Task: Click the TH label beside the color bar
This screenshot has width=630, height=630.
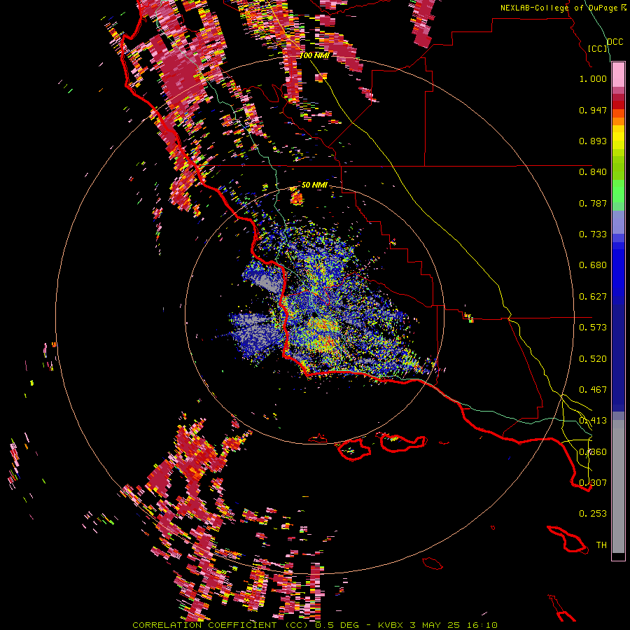Action: (x=601, y=545)
